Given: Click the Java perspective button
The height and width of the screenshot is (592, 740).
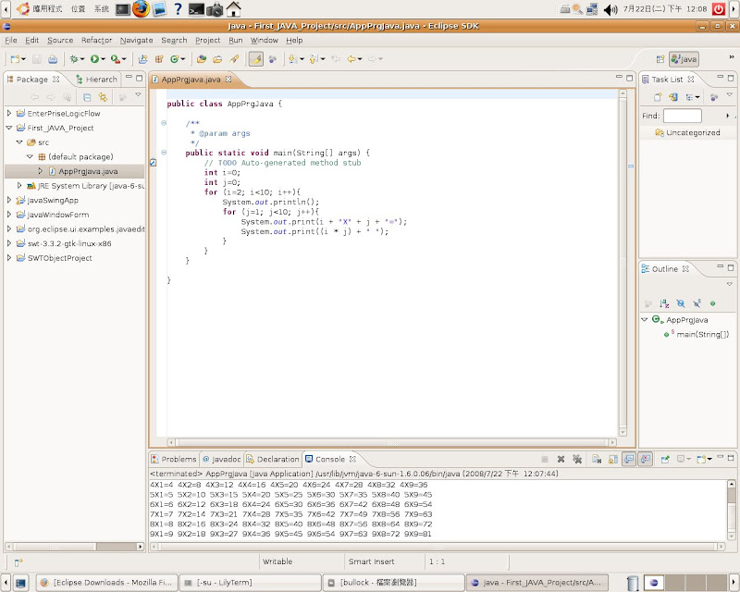Looking at the screenshot, I should (x=684, y=59).
